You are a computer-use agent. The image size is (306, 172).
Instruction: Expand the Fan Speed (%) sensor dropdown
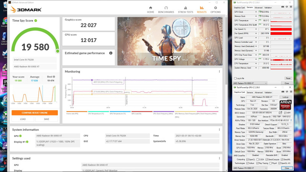[256, 29]
